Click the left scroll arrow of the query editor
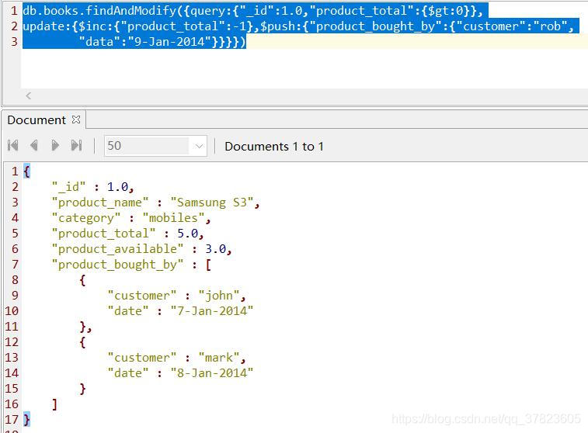The height and width of the screenshot is (433, 588). click(x=29, y=96)
